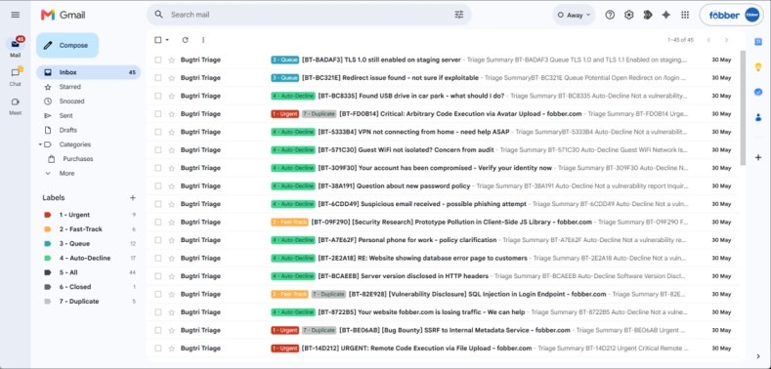Star the Redirect issue found email
The height and width of the screenshot is (369, 771).
click(172, 78)
